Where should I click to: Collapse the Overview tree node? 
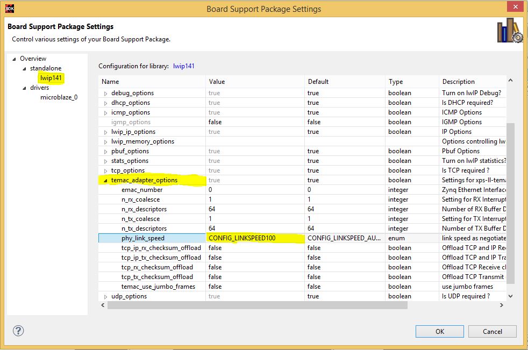tap(14, 59)
